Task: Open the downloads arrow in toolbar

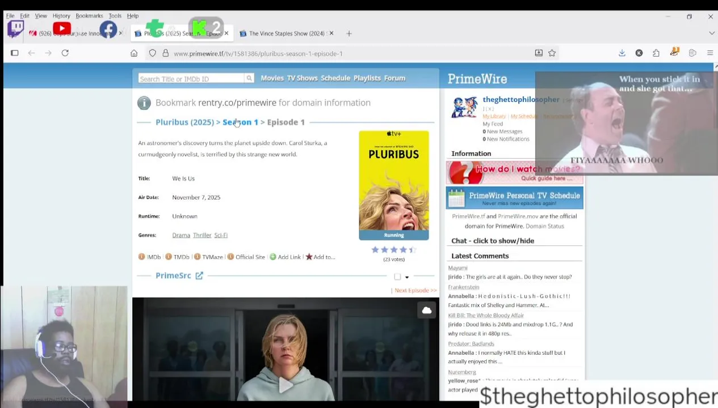Action: (x=622, y=53)
